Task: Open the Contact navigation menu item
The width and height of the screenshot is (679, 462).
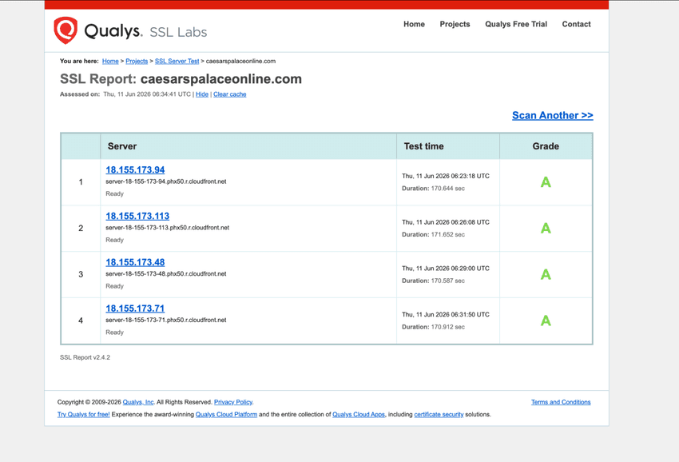Action: pos(576,24)
